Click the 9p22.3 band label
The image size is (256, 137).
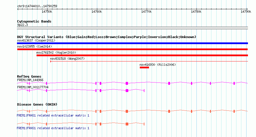click(x=22, y=25)
